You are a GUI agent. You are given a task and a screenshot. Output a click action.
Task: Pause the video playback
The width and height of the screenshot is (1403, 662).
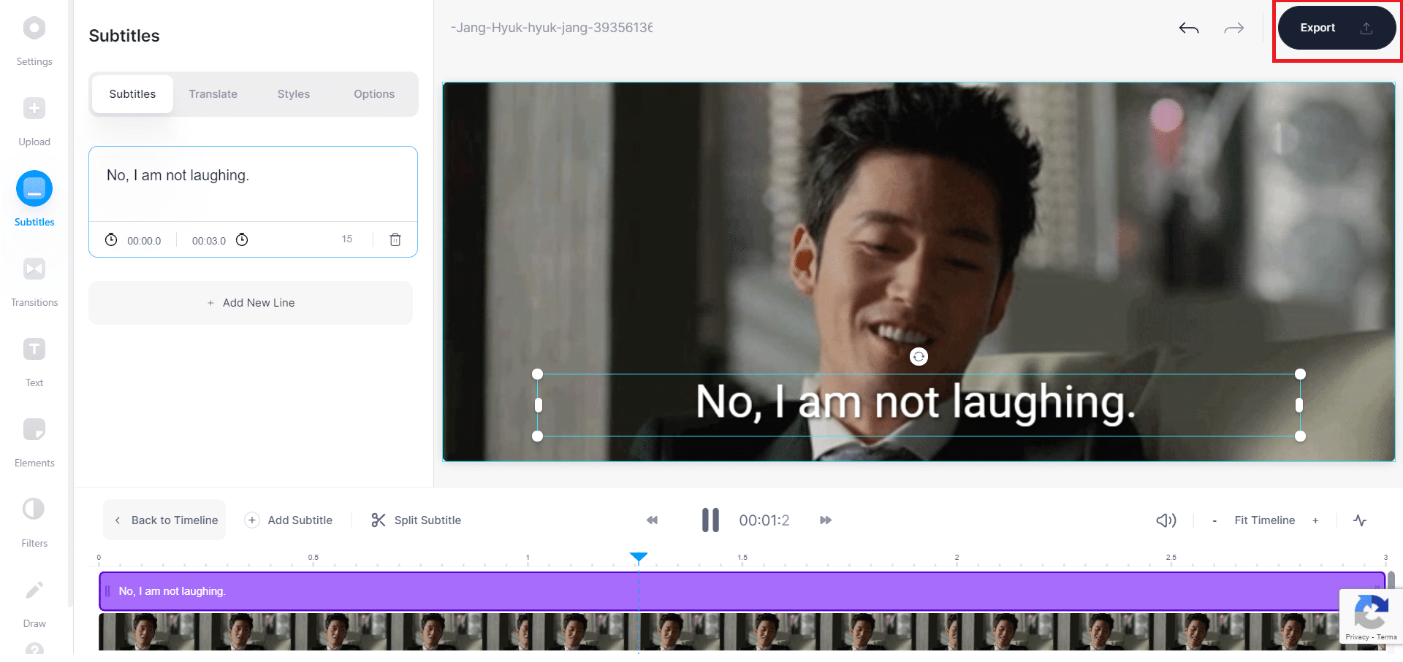(710, 520)
